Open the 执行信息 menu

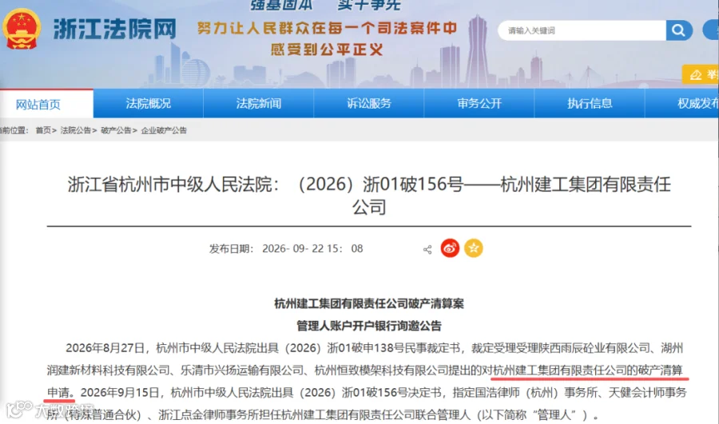pyautogui.click(x=590, y=103)
